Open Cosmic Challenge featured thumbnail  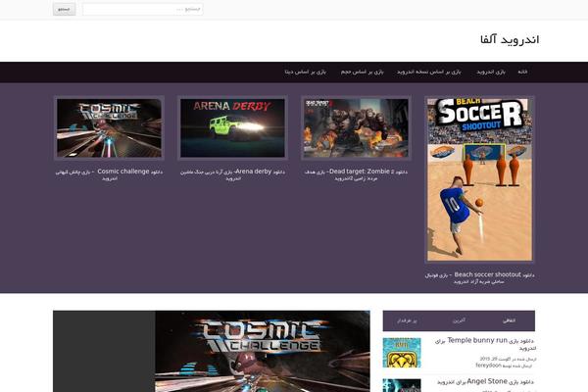(x=109, y=128)
